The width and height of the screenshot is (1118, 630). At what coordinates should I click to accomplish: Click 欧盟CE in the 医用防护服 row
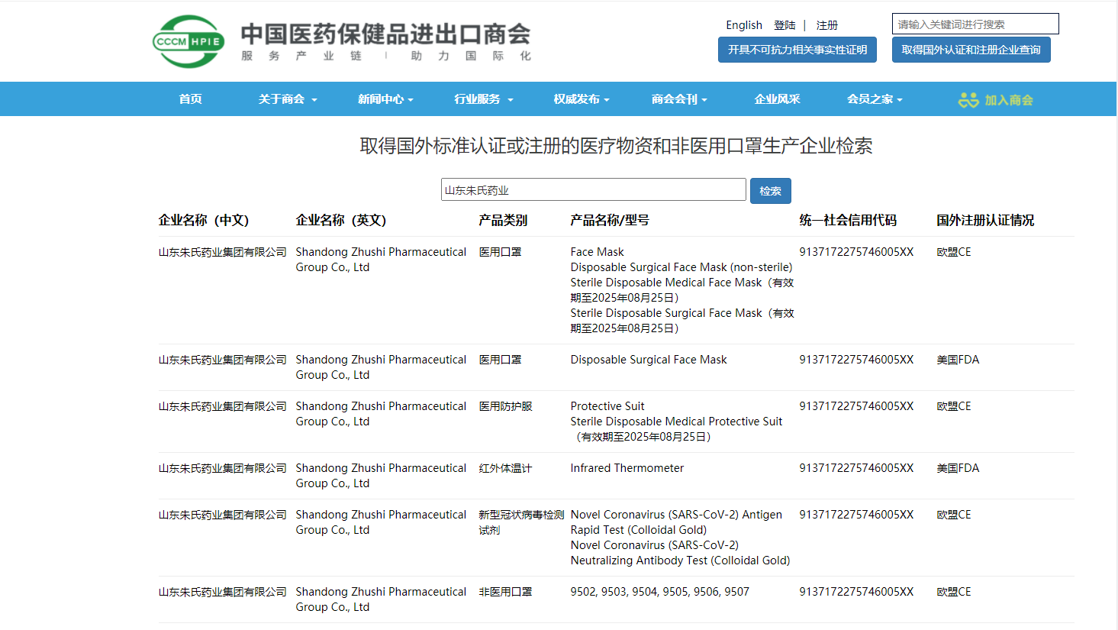[954, 406]
